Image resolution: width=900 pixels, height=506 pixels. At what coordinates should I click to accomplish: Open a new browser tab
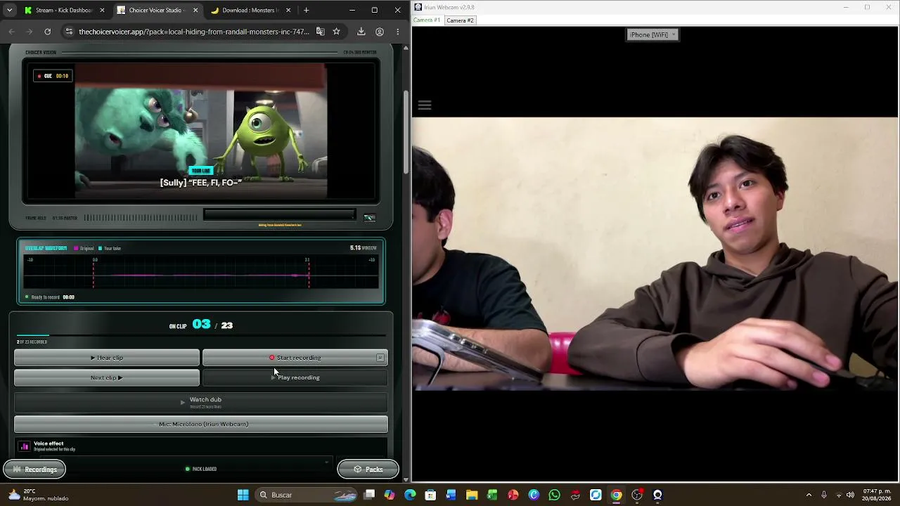click(306, 11)
